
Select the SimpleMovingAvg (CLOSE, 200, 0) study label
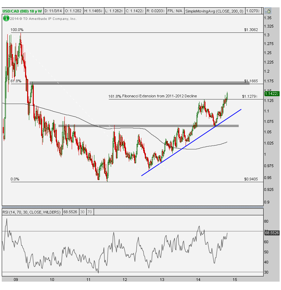[x=214, y=11]
